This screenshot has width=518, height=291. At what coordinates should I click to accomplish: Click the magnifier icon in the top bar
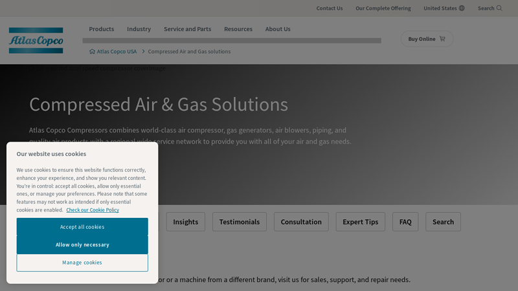pos(499,8)
